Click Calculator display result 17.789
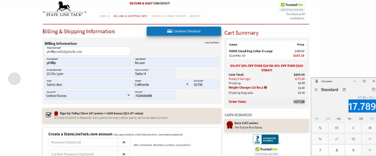Image resolution: width=376 pixels, height=156 pixels. pyautogui.click(x=362, y=106)
